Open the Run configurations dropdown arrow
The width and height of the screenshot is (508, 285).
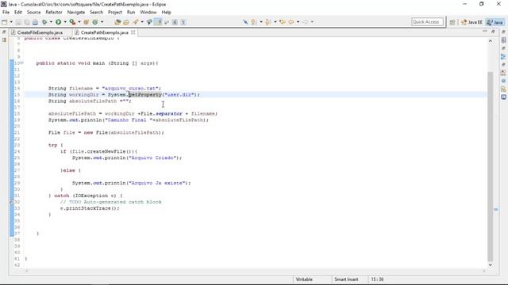(x=65, y=22)
